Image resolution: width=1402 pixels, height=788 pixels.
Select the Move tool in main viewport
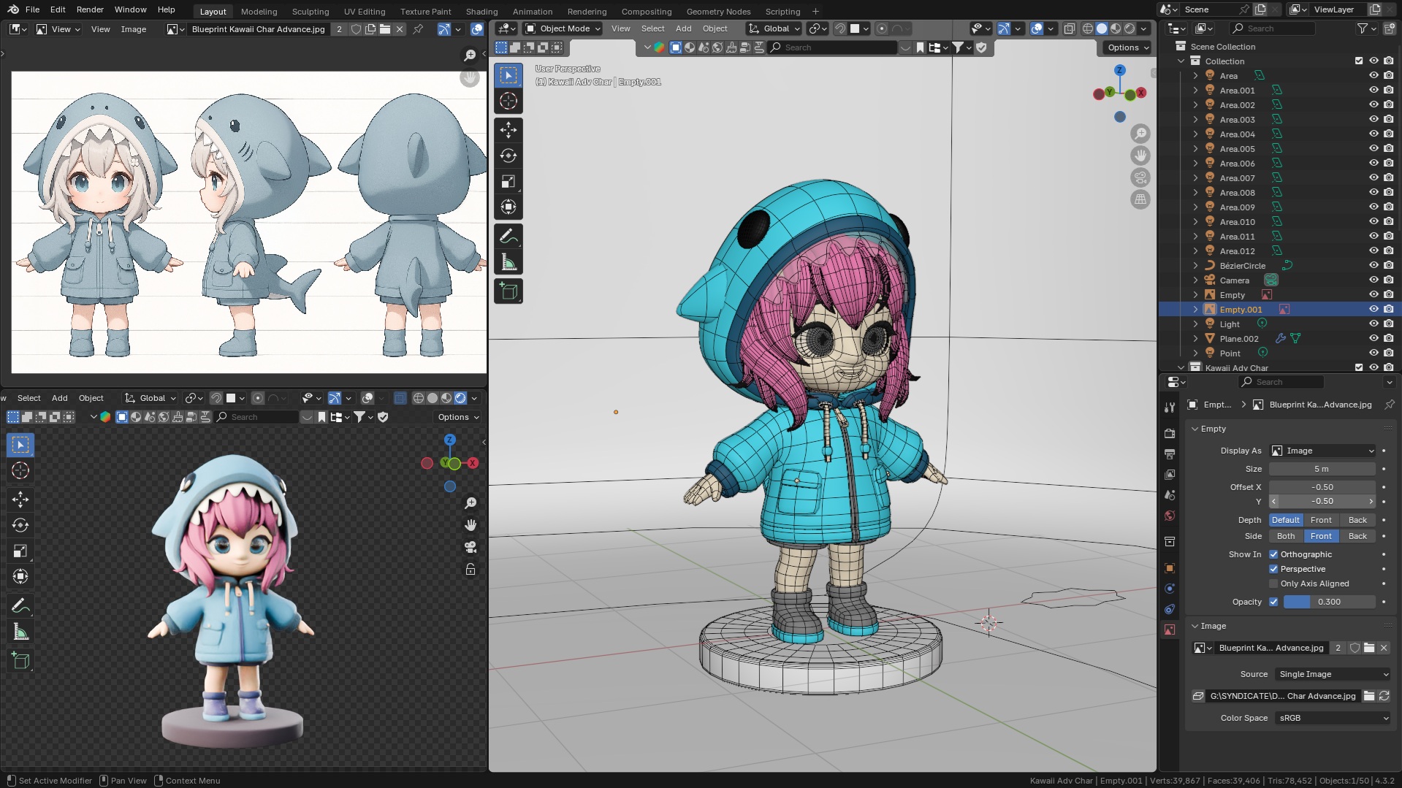click(x=508, y=130)
